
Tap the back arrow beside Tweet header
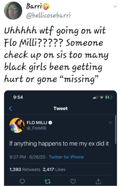pyautogui.click(x=11, y=108)
